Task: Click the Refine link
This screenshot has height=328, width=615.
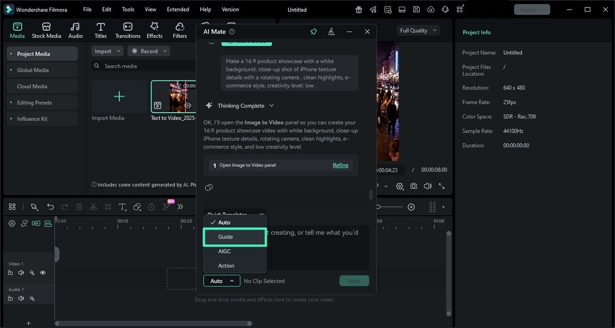Action: point(341,165)
